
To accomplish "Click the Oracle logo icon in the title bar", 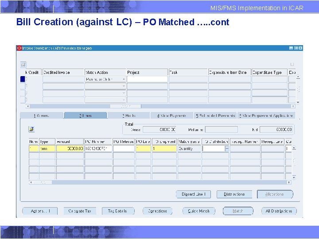I will pyautogui.click(x=19, y=48).
